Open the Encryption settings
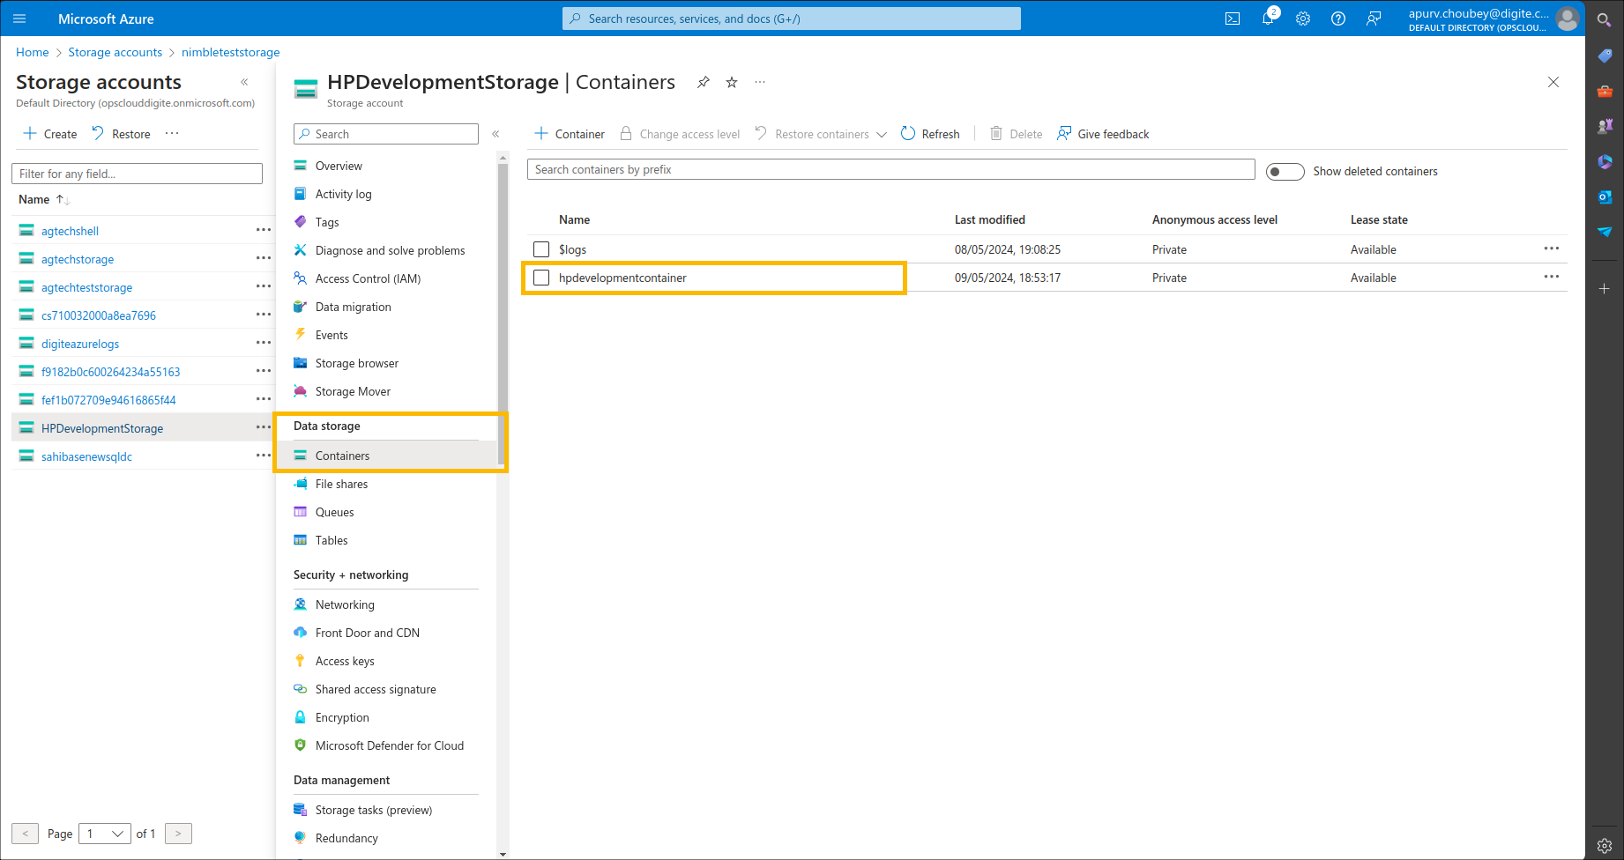This screenshot has height=860, width=1624. tap(341, 716)
